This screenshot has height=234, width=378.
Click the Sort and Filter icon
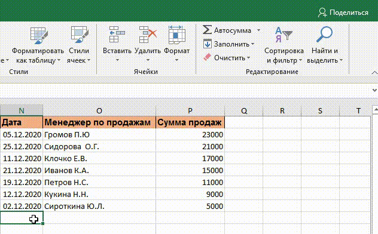pyautogui.click(x=283, y=35)
